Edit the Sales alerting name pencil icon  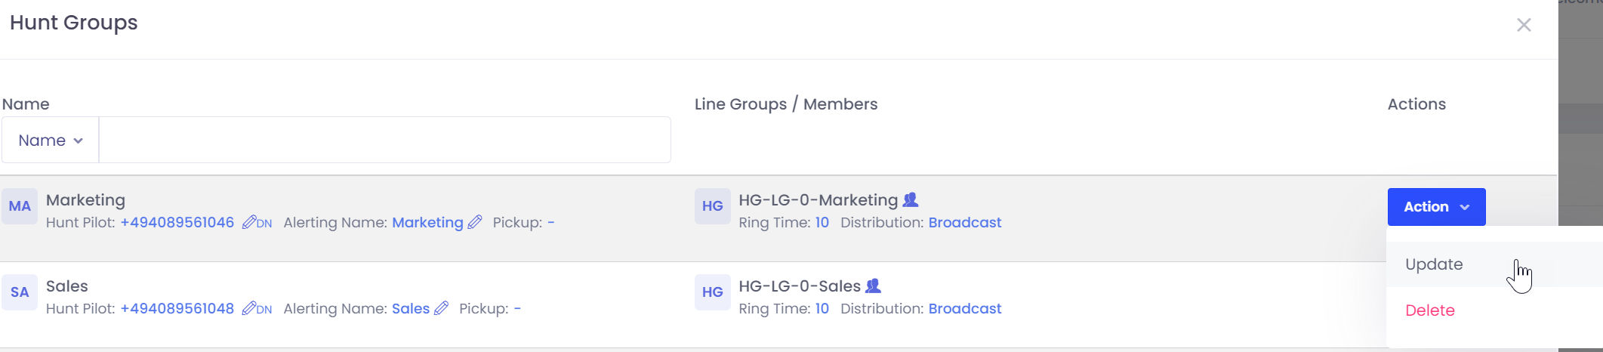pyautogui.click(x=442, y=309)
